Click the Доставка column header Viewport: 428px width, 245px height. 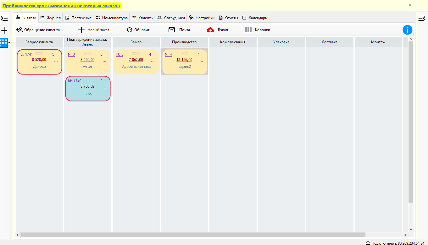pyautogui.click(x=330, y=42)
